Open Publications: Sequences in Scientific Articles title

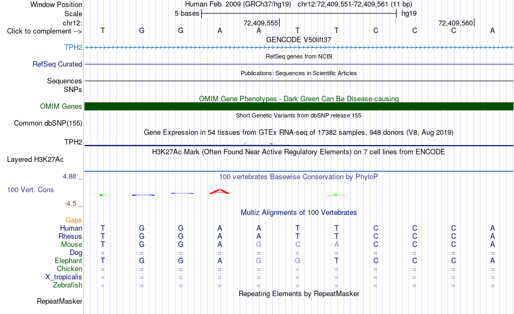pyautogui.click(x=299, y=73)
